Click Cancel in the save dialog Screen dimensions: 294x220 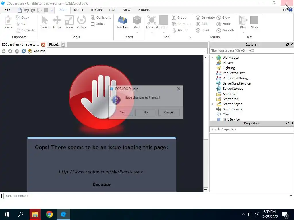[169, 112]
